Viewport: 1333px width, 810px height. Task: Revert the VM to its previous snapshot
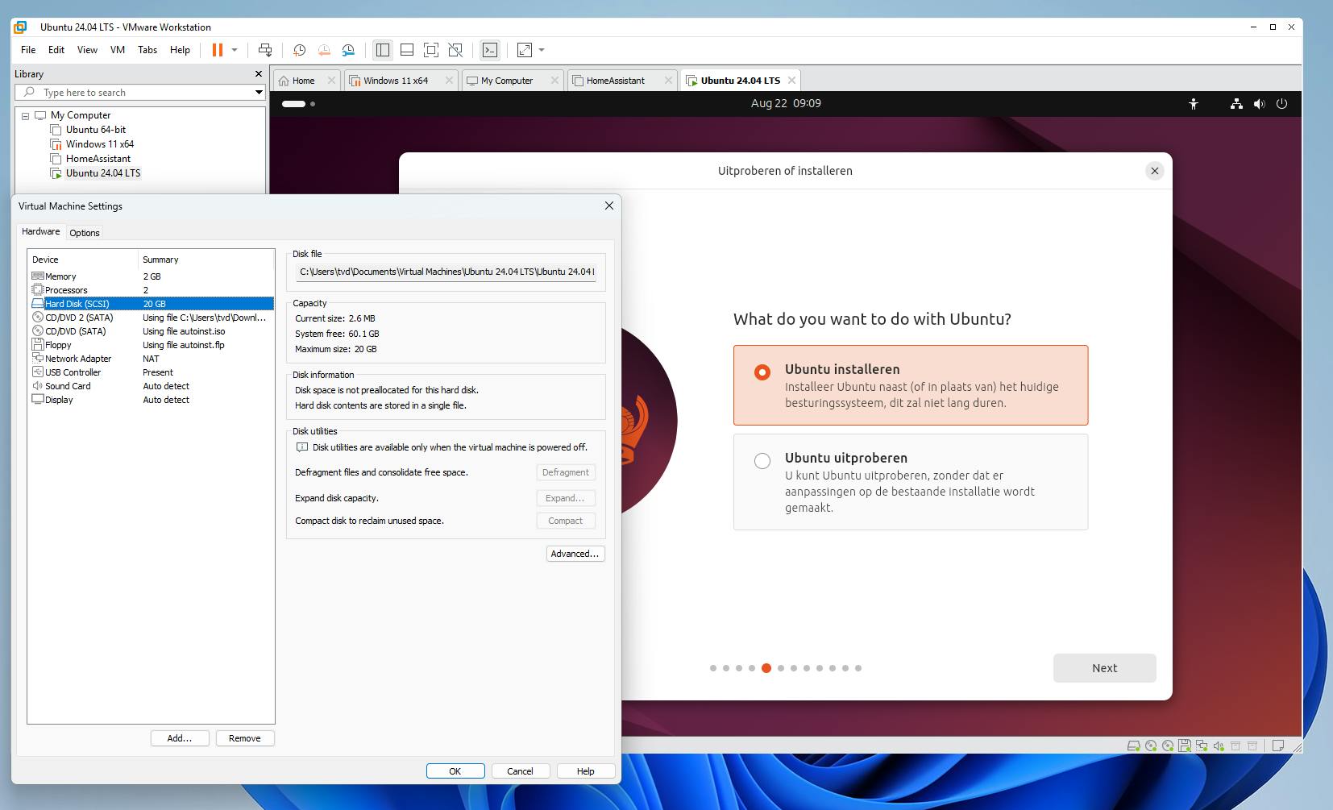(x=324, y=50)
